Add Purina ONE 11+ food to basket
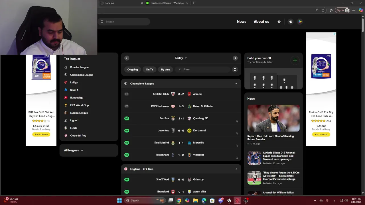This screenshot has height=205, width=365. 321,134
